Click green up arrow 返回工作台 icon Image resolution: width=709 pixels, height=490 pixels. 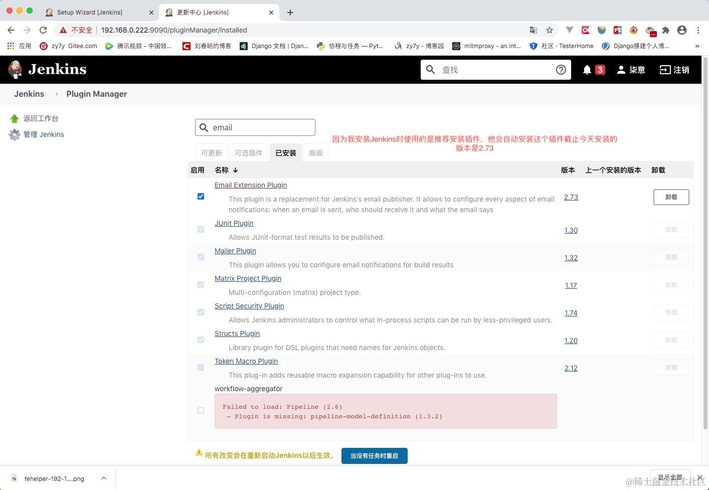14,118
